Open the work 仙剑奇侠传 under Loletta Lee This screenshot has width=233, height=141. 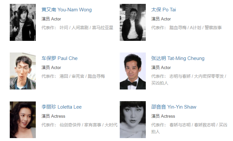pyautogui.click(x=70, y=125)
